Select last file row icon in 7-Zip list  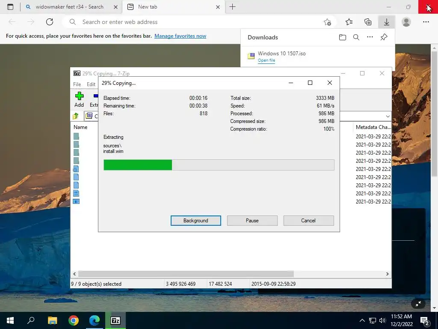76,201
